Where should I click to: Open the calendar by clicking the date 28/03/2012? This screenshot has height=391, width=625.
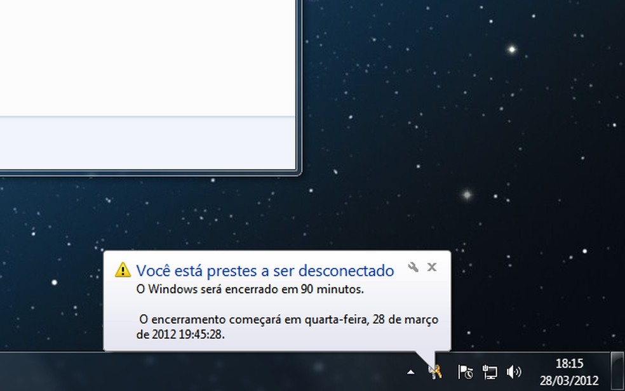pos(570,379)
